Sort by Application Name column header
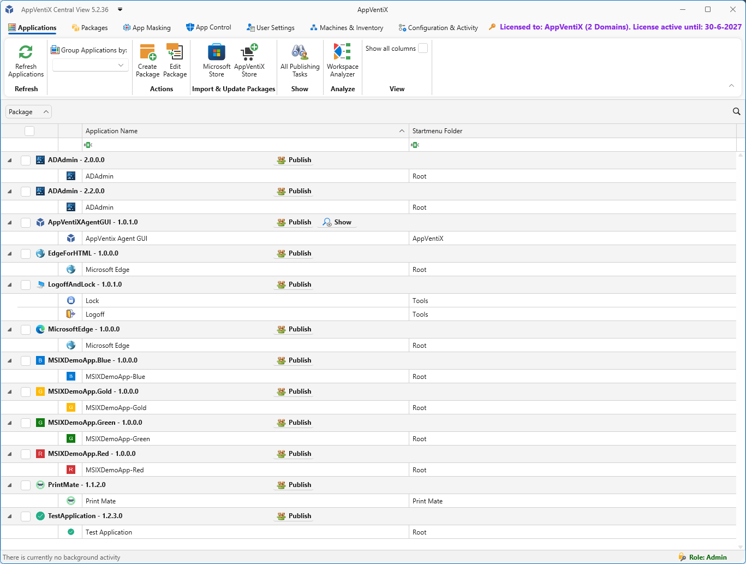This screenshot has height=564, width=746. [x=245, y=131]
